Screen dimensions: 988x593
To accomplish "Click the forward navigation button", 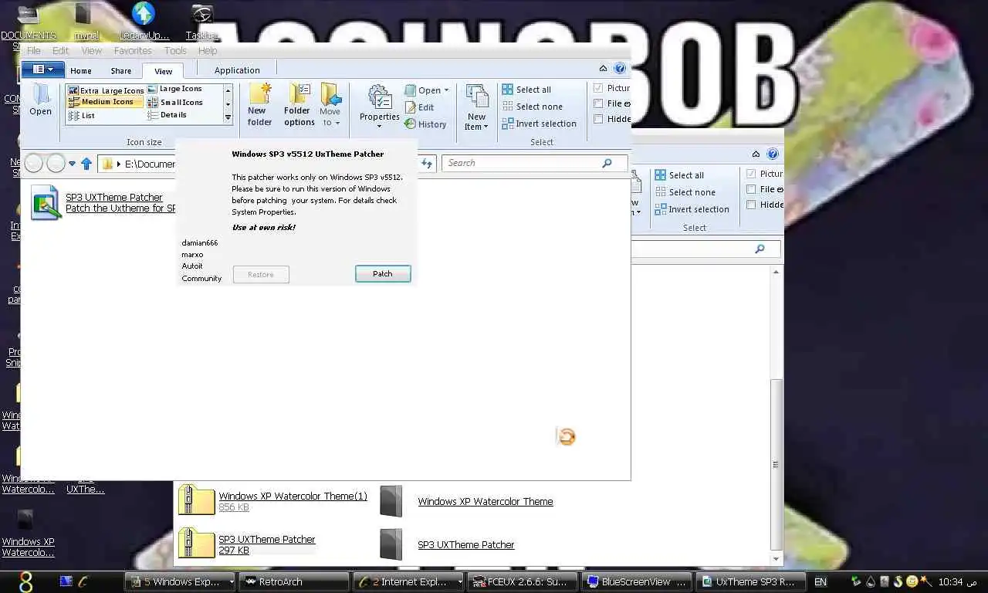I will click(x=56, y=163).
